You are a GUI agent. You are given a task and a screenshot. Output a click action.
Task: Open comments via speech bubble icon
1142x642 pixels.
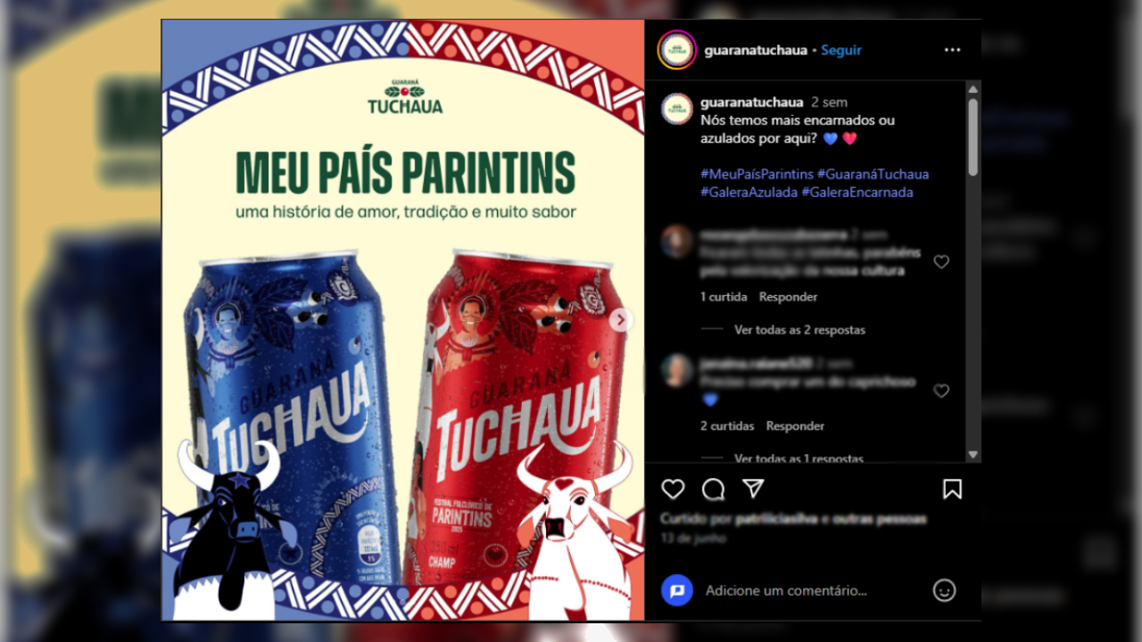pos(713,490)
